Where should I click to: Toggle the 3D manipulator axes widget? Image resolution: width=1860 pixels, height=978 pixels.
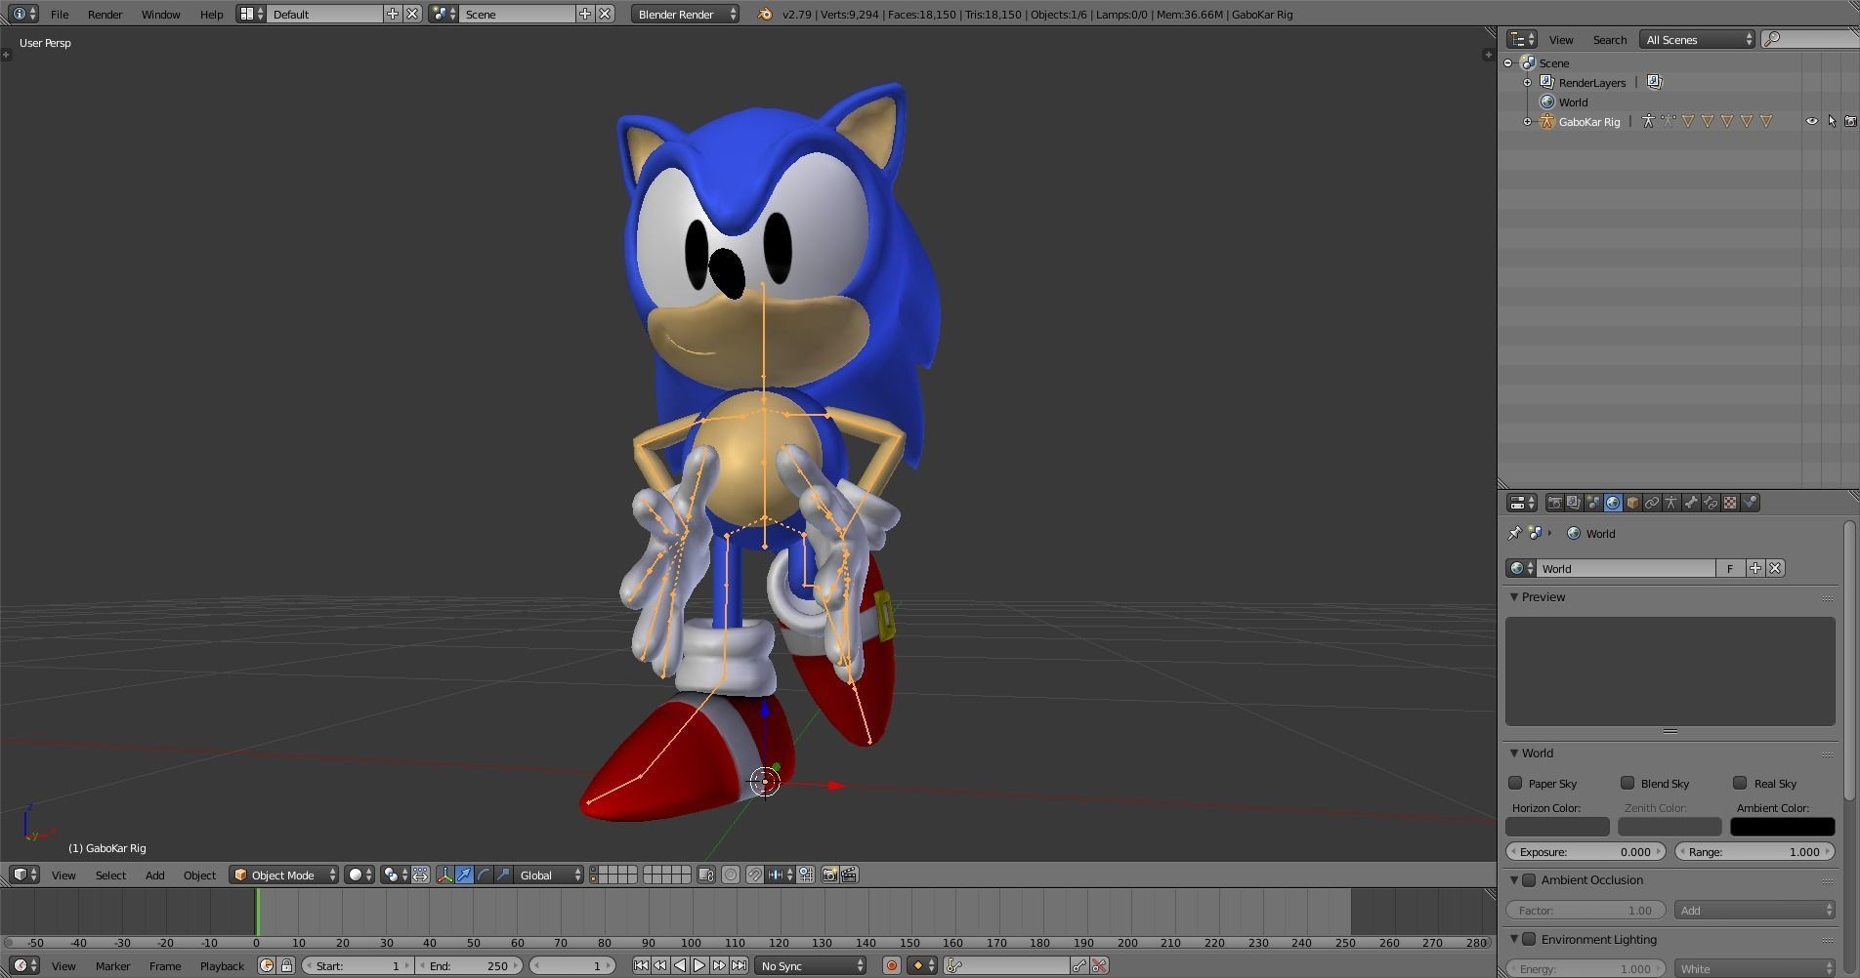[x=444, y=875]
